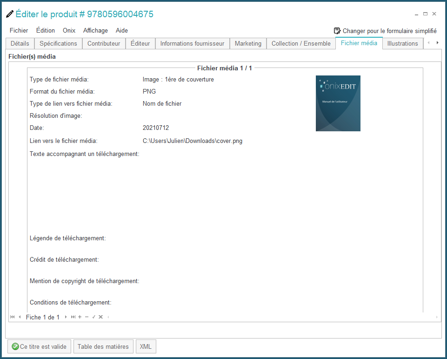Delete the current media file record
Screen dimensions: 447x359
(87, 317)
